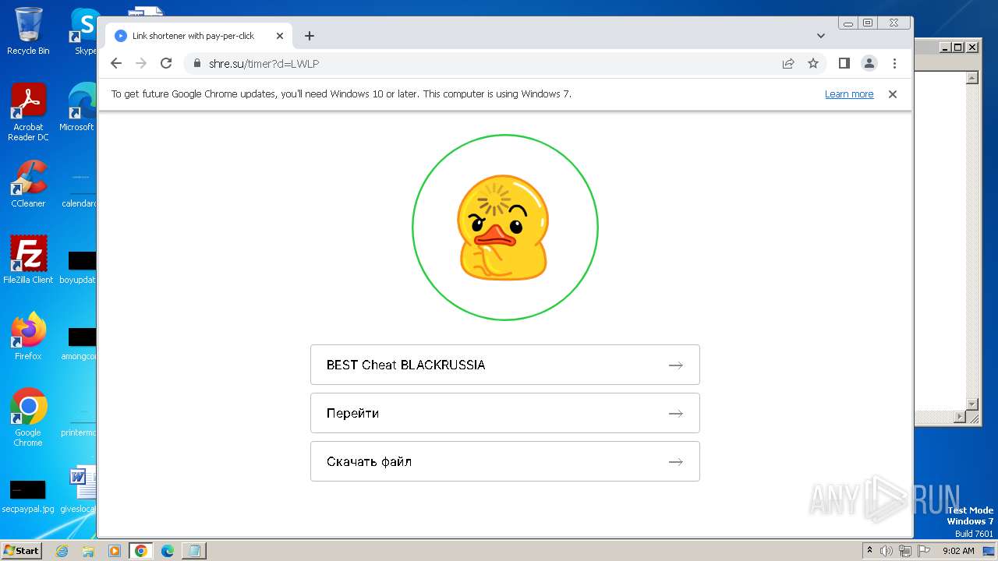998x561 pixels.
Task: Launch Internet Explorer from taskbar
Action: 62,551
